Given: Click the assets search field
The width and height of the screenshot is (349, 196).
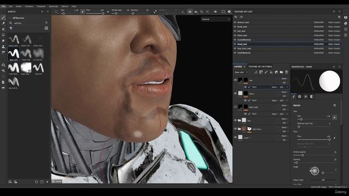Looking at the screenshot, I should click(28, 23).
